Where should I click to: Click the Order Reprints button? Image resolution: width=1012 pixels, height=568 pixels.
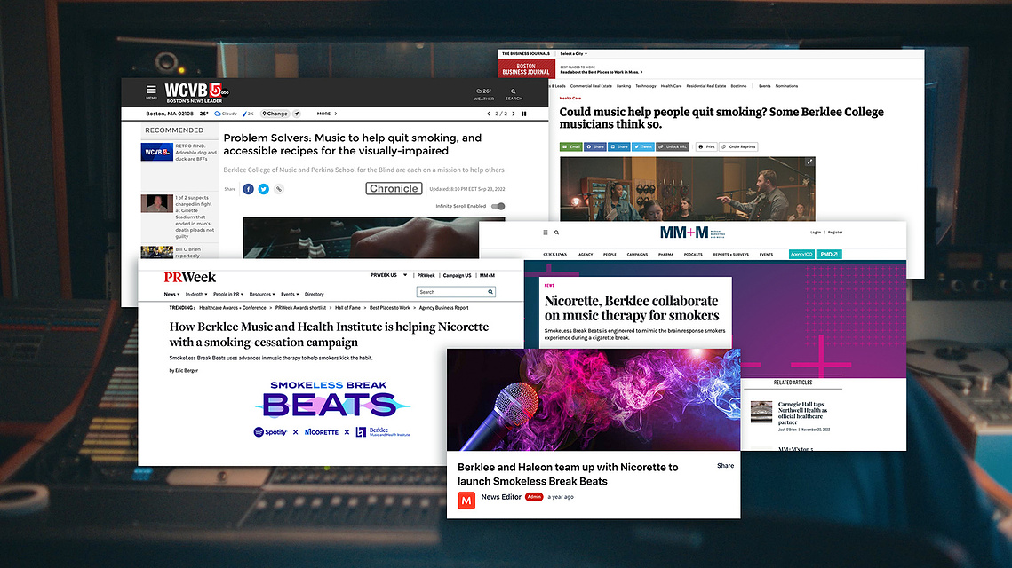(x=739, y=147)
